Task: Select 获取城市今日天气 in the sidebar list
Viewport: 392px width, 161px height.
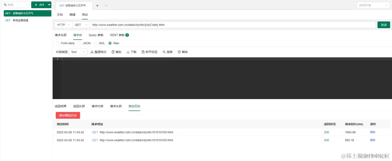Action: pos(28,13)
